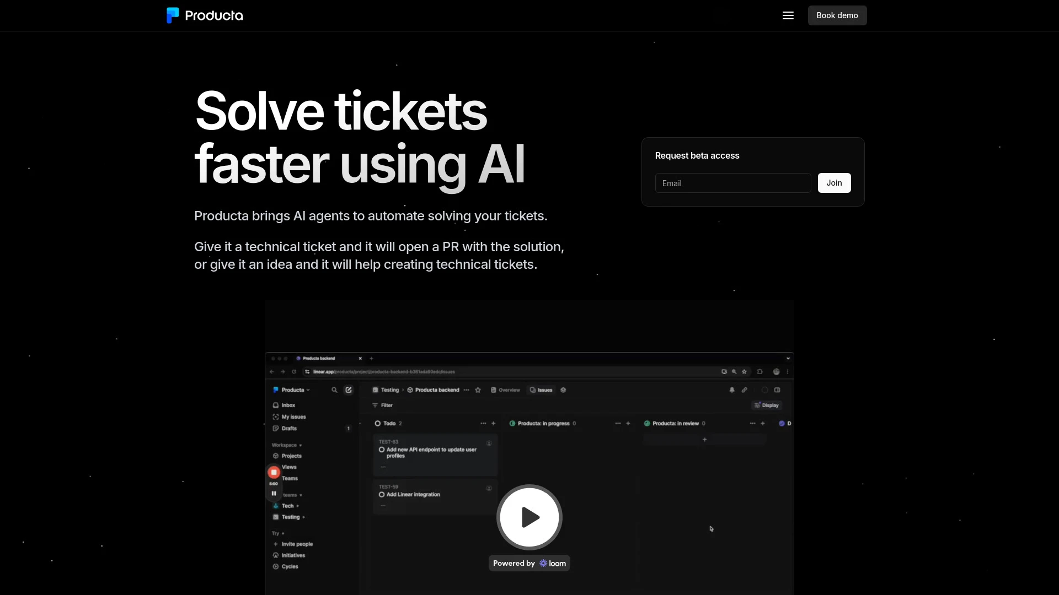Expand the Tech team in the sidebar

[298, 506]
